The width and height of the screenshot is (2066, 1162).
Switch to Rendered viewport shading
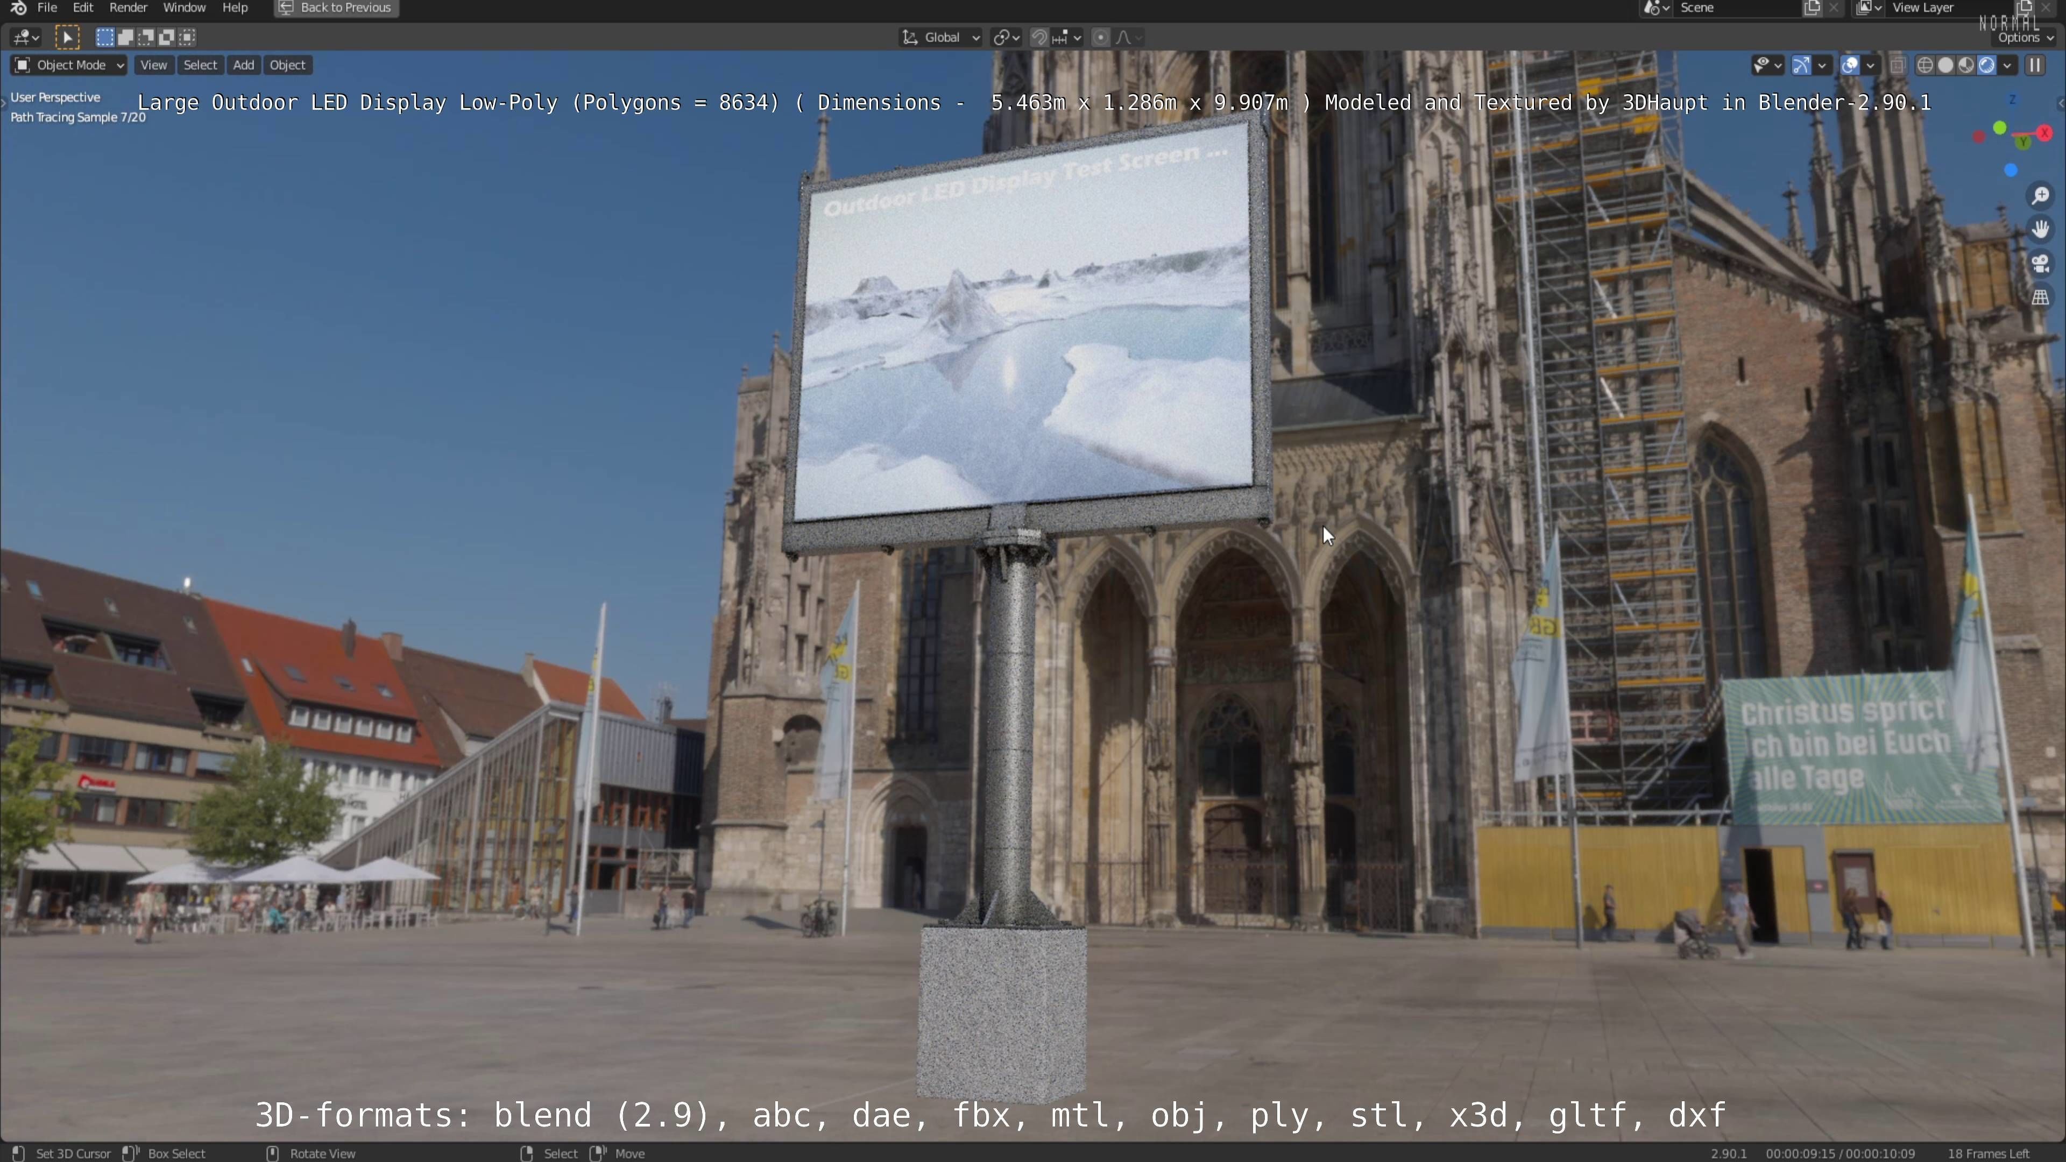click(1986, 65)
